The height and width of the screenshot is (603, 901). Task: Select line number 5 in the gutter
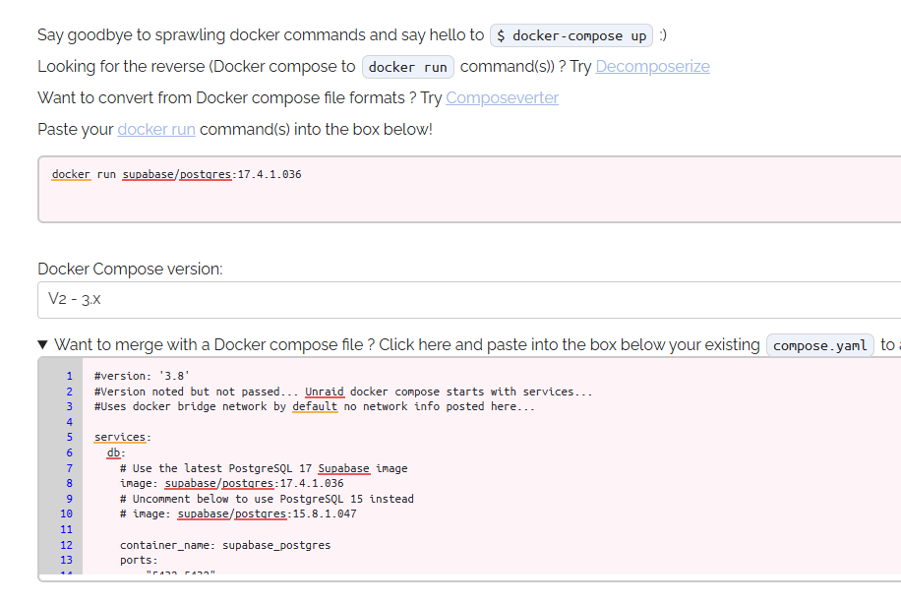point(69,438)
